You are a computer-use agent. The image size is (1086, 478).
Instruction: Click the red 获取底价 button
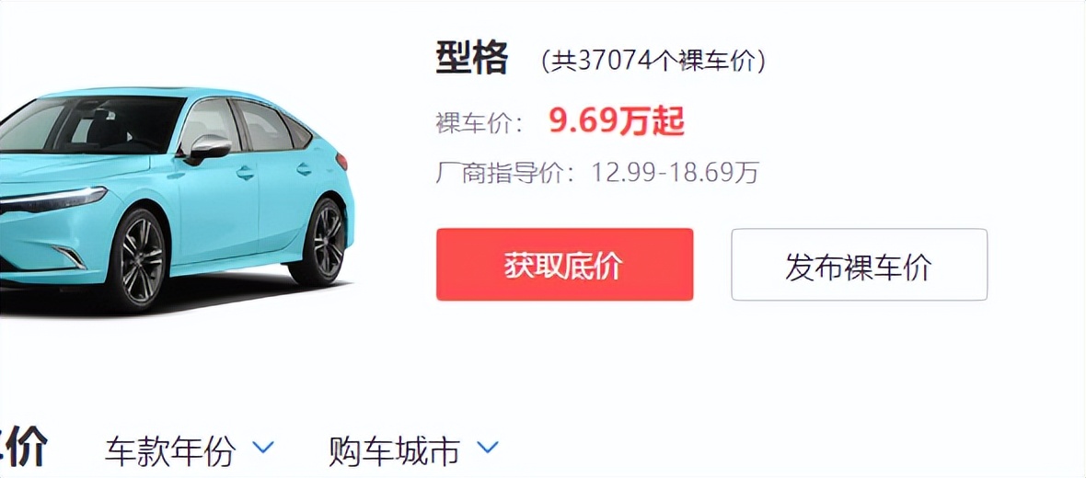coord(564,264)
